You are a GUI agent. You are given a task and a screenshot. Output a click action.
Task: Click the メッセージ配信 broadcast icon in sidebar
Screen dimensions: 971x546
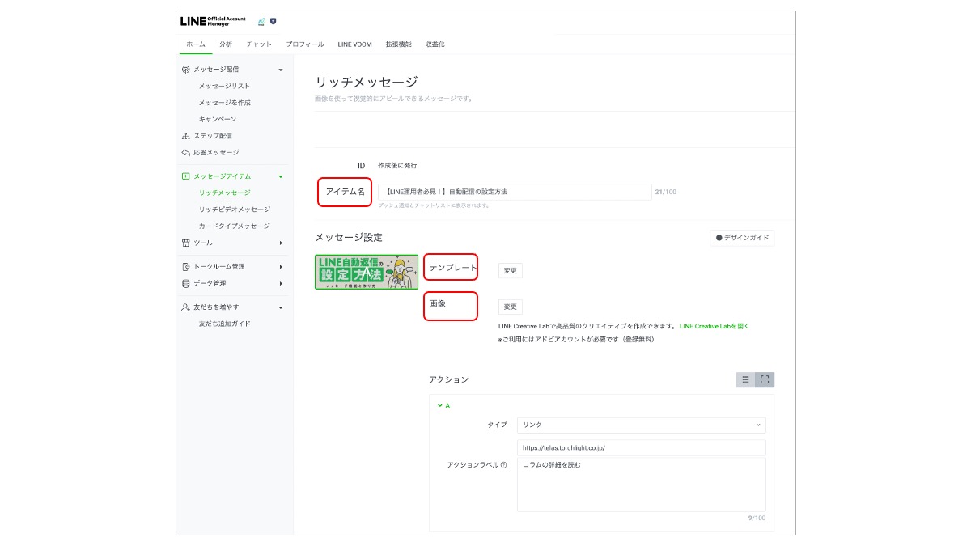186,70
